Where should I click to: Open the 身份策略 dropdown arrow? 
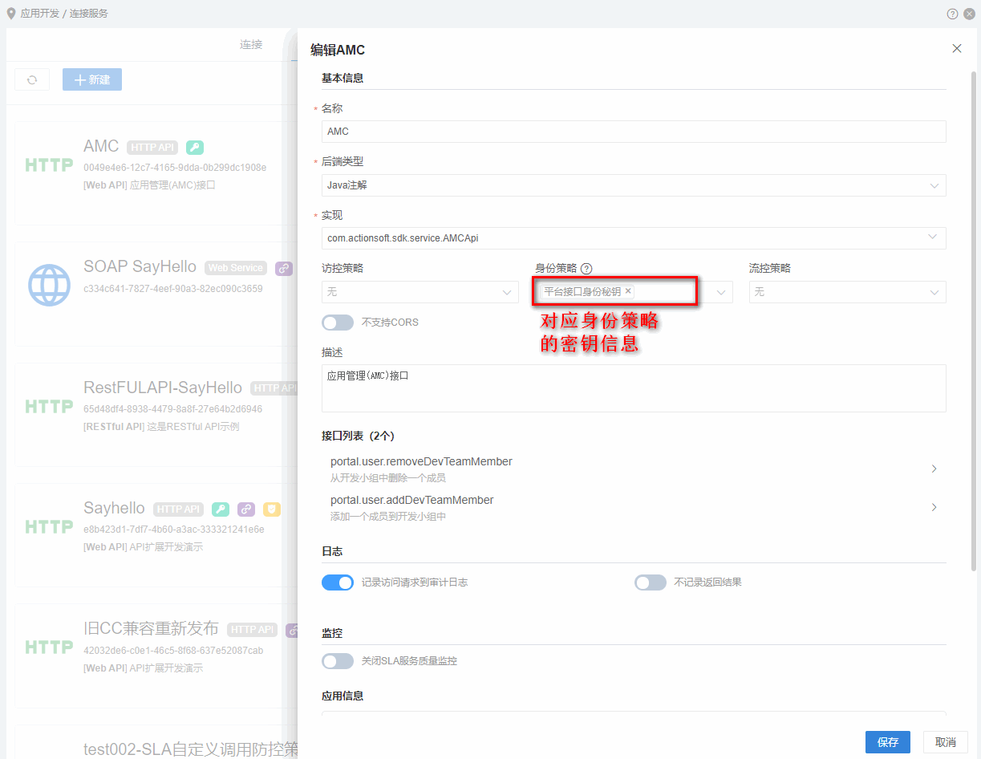721,293
